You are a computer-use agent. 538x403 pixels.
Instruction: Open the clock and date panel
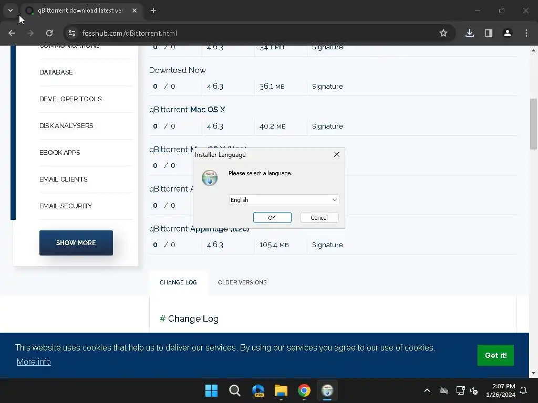tap(501, 390)
